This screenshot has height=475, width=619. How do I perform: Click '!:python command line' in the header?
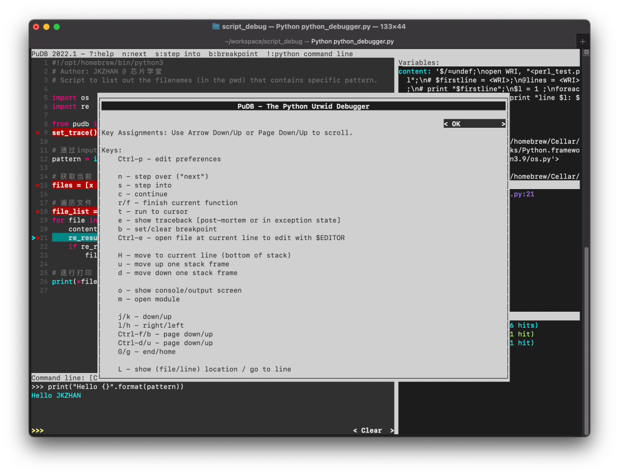point(309,54)
